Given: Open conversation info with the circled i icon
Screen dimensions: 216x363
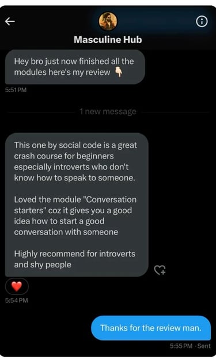Looking at the screenshot, I should pos(202,21).
